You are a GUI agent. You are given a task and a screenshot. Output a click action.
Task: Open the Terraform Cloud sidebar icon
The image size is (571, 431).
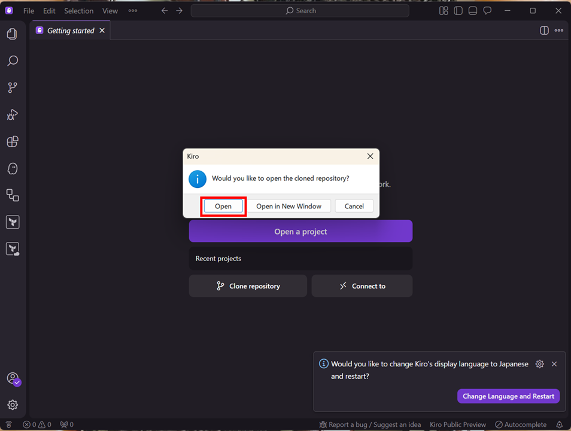[13, 249]
